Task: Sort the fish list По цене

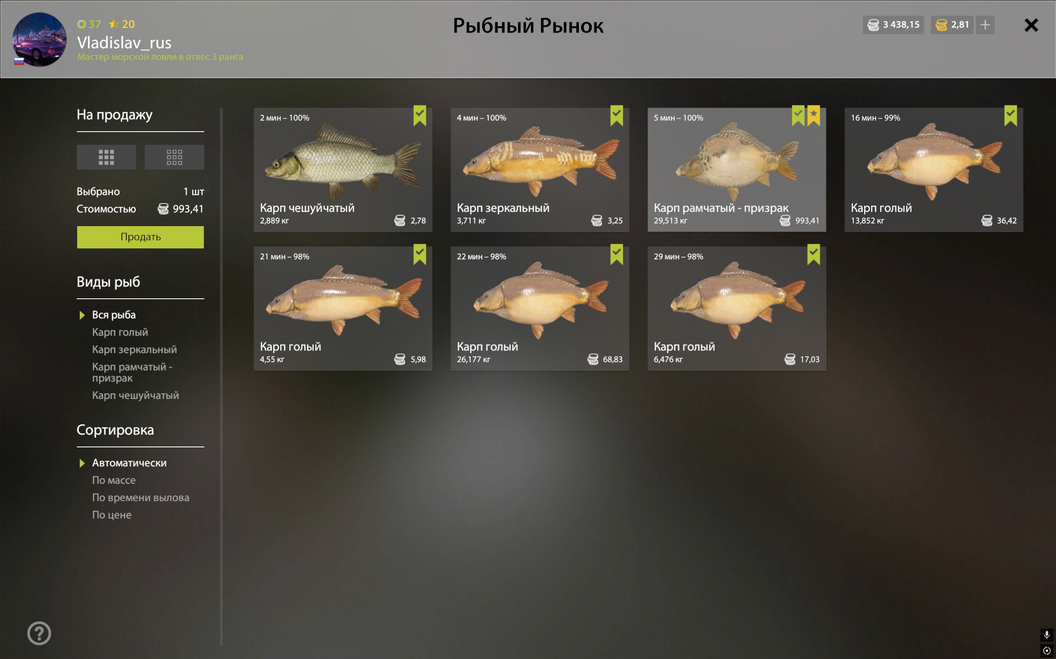Action: tap(111, 515)
